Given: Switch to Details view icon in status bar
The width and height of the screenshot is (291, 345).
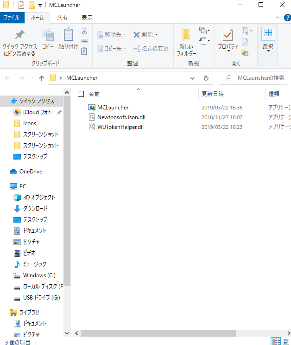Looking at the screenshot, I should pyautogui.click(x=276, y=342).
